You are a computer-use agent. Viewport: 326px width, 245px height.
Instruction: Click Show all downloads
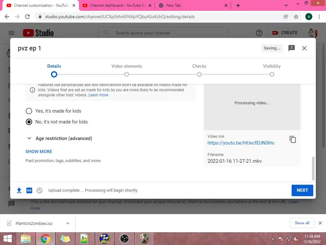click(302, 223)
